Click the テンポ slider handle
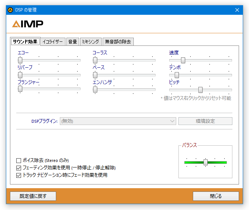This screenshot has height=210, width=249. pos(177,75)
